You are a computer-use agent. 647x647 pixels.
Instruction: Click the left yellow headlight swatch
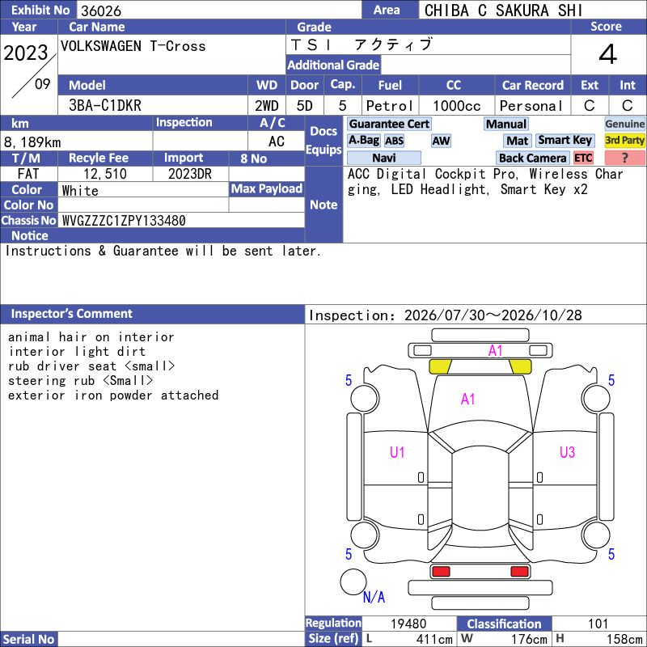440,366
